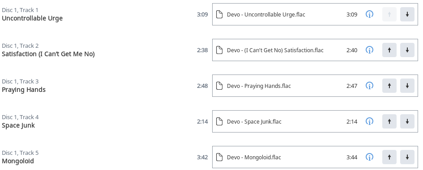The height and width of the screenshot is (170, 423).
Task: Move Praying Hands.flac down
Action: pyautogui.click(x=407, y=86)
